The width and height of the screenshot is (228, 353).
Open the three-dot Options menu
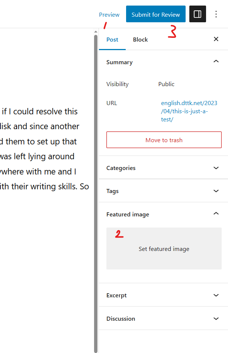pos(216,14)
